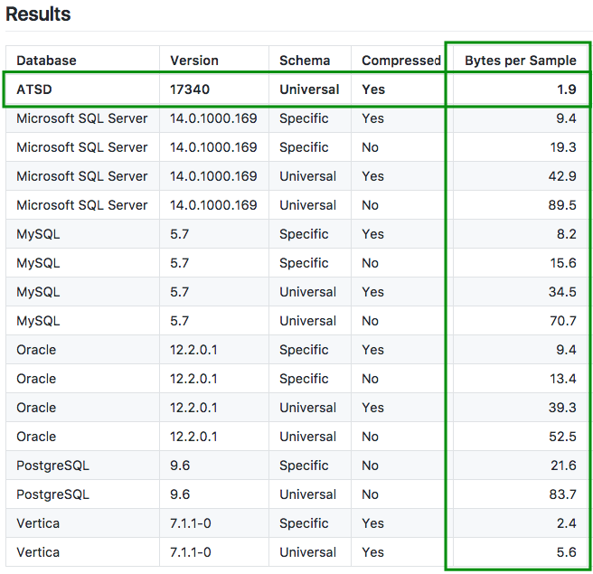Screen dimensions: 593x574
Task: Click MySQL in the 8.2 row
Action: pyautogui.click(x=38, y=234)
